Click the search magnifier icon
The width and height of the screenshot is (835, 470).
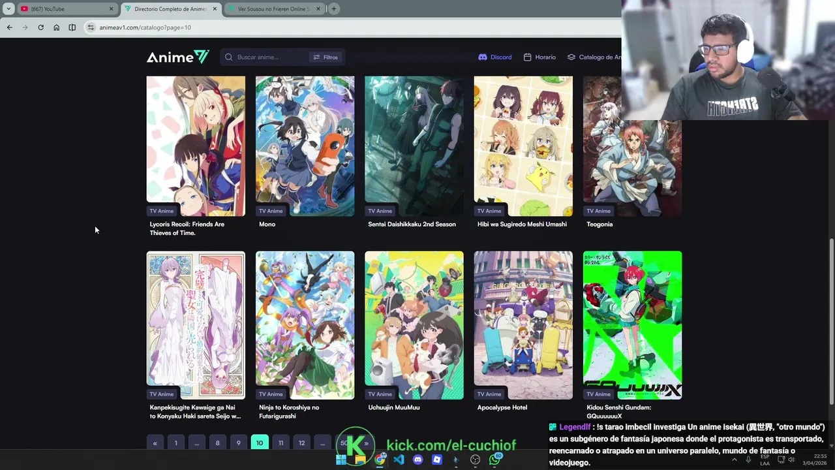click(229, 57)
